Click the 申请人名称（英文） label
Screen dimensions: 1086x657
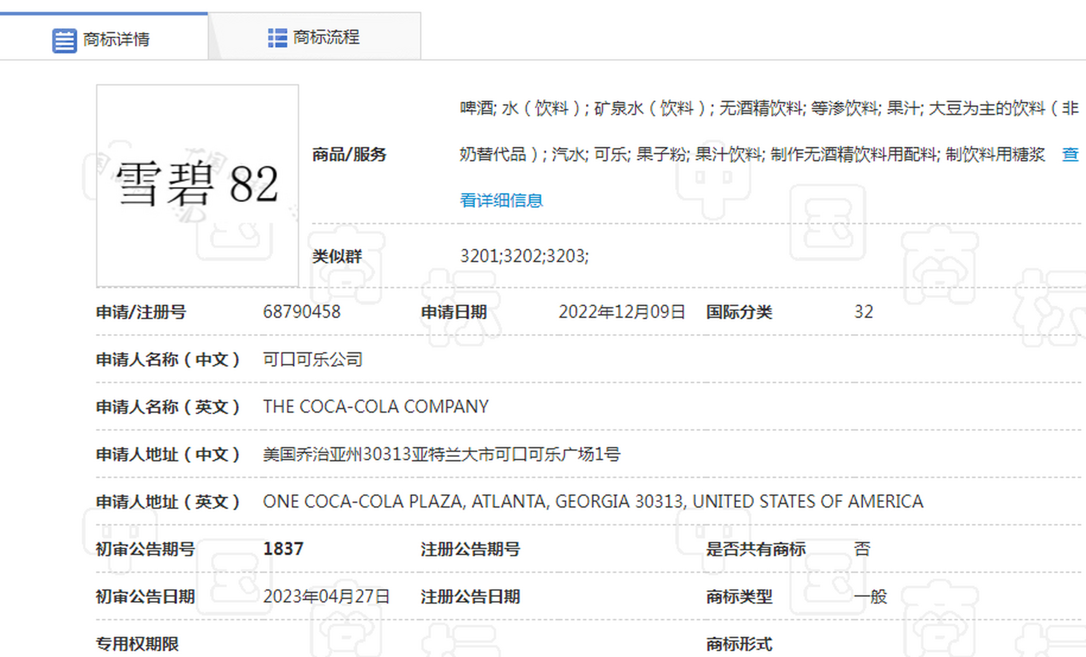click(168, 407)
